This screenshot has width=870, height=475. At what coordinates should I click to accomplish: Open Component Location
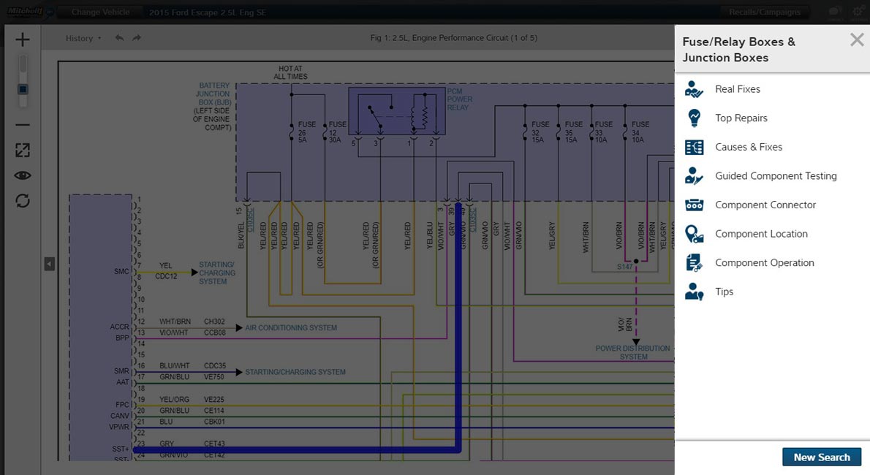coord(760,234)
